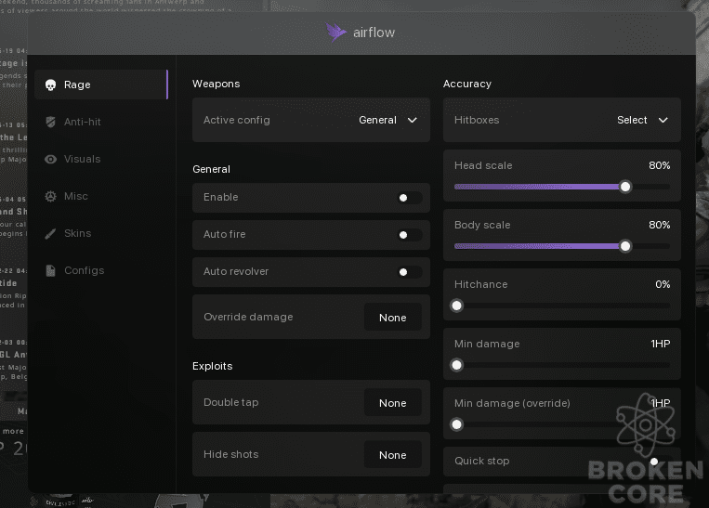The width and height of the screenshot is (709, 508).
Task: Click the Override damage None button
Action: pyautogui.click(x=392, y=318)
